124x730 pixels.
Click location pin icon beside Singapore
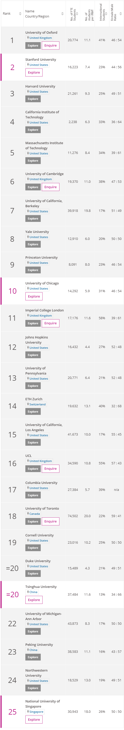click(28, 711)
